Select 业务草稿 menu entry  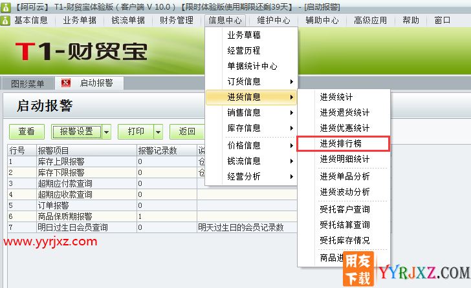(251, 35)
